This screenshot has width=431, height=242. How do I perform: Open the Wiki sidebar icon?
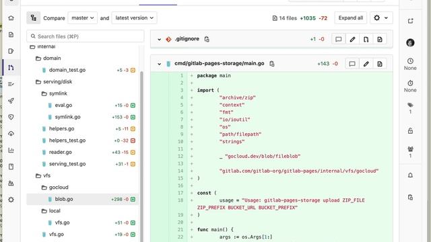coord(11,167)
